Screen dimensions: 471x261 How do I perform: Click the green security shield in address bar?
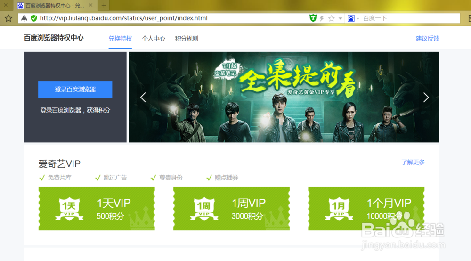tap(34, 18)
